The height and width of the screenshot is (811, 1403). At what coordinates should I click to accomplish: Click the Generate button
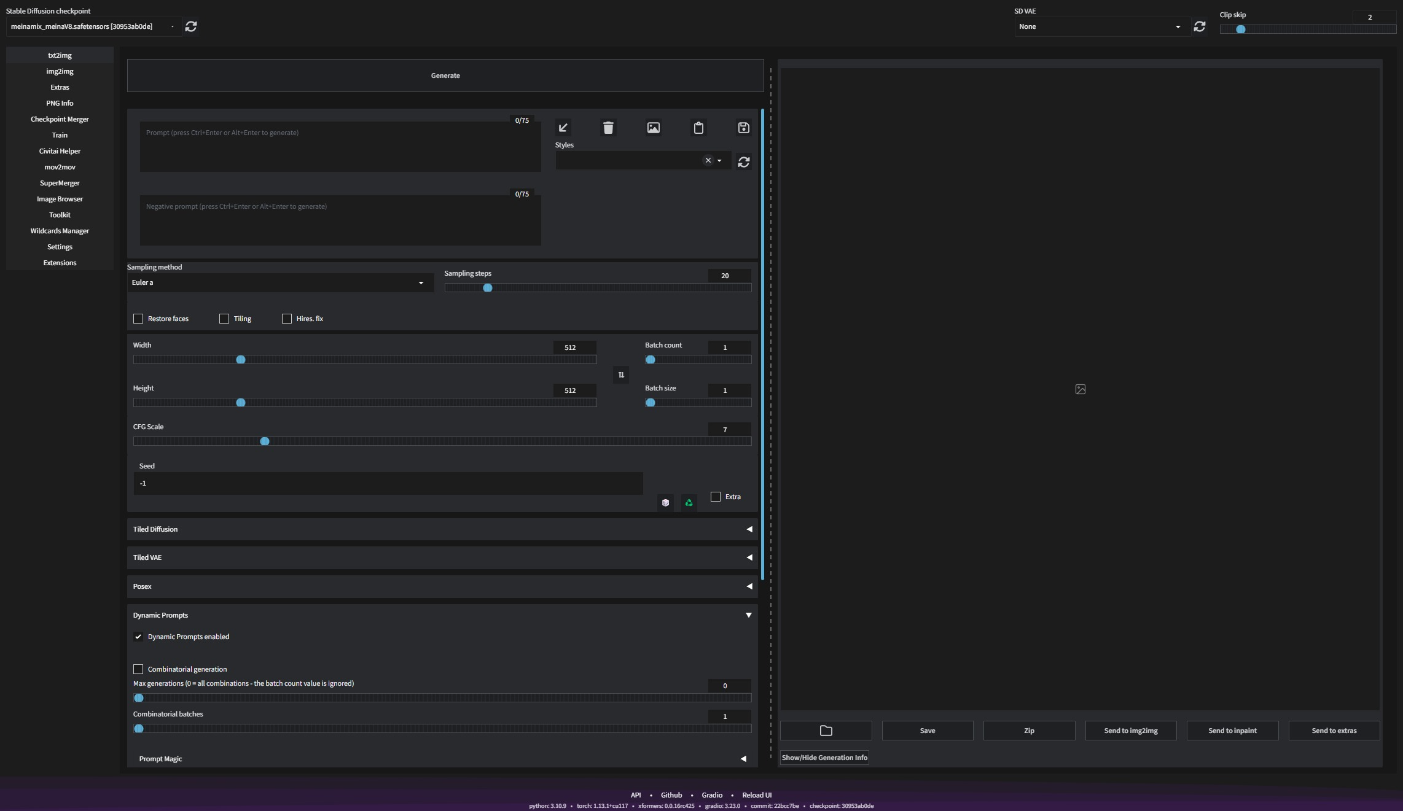coord(445,76)
